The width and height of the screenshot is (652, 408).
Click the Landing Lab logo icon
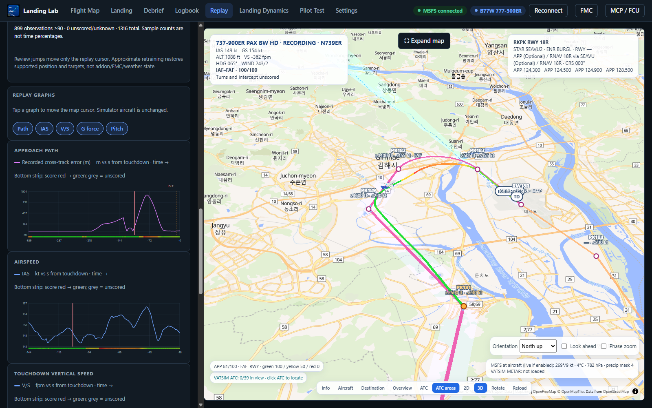coord(13,11)
